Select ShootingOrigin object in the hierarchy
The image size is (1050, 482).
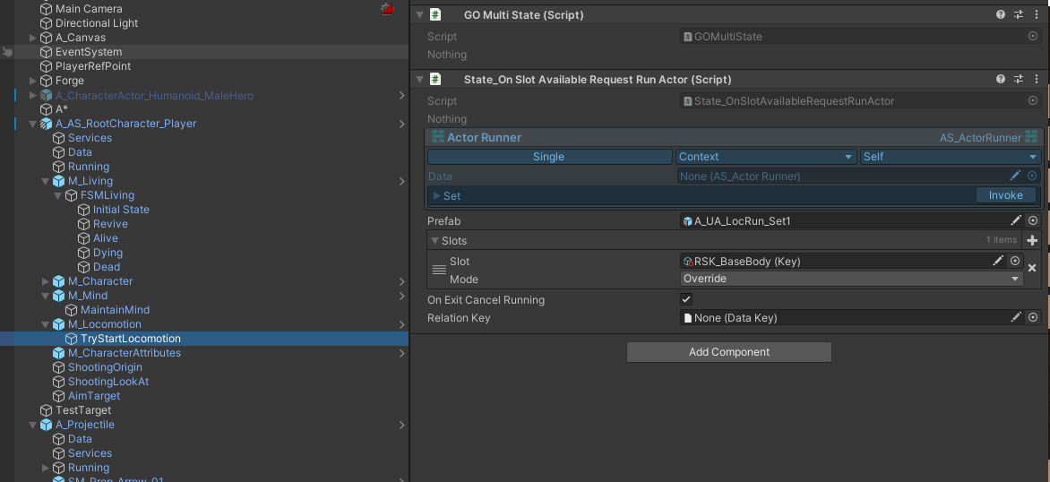coord(105,367)
